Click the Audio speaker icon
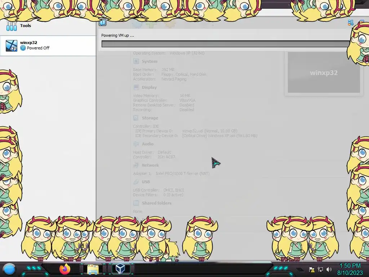 pyautogui.click(x=136, y=144)
